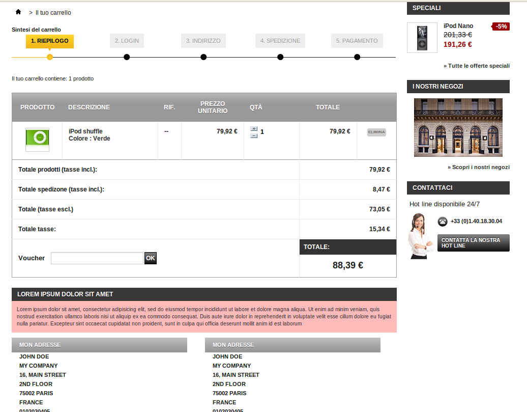Select the 4. SPEDIZIONE step tab
The height and width of the screenshot is (412, 527).
click(x=280, y=41)
